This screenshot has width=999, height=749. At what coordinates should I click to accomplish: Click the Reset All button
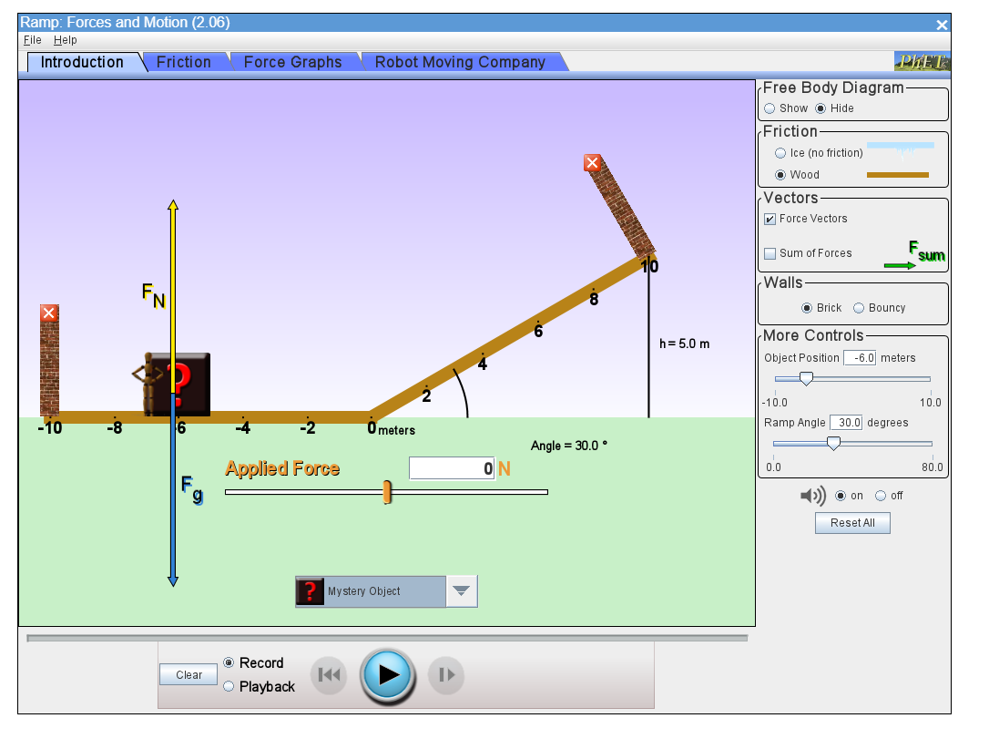(x=852, y=523)
